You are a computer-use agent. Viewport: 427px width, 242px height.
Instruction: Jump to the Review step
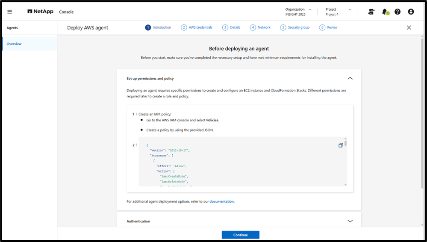(x=328, y=27)
